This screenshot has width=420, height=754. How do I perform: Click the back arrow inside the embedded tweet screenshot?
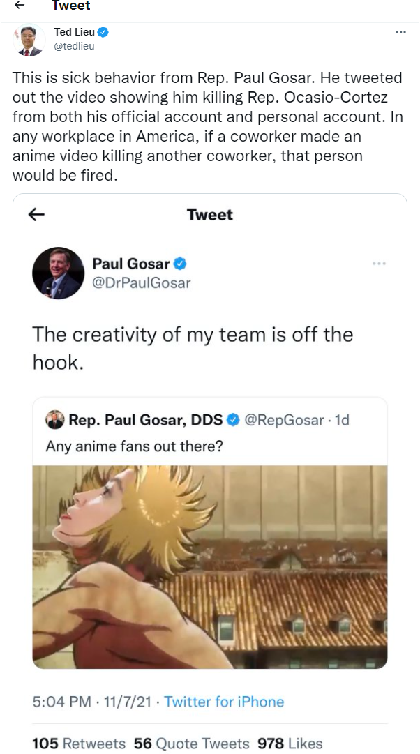36,215
